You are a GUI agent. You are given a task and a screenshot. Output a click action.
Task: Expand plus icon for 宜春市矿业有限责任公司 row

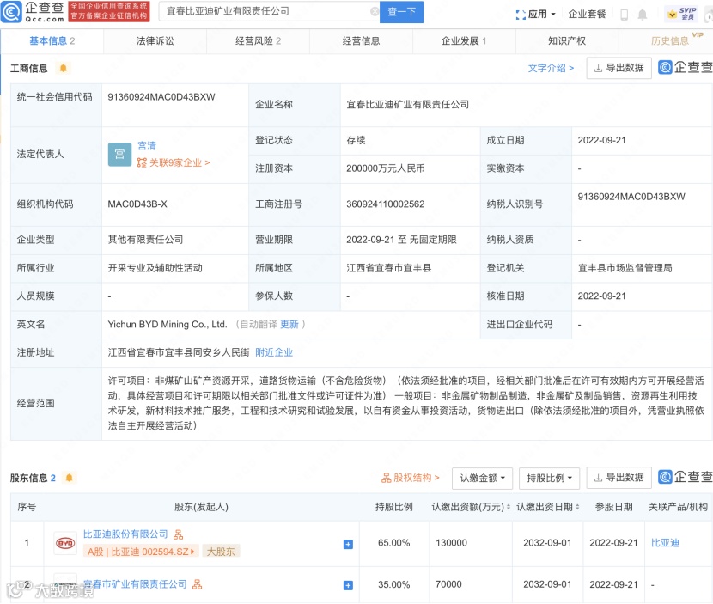click(x=348, y=585)
